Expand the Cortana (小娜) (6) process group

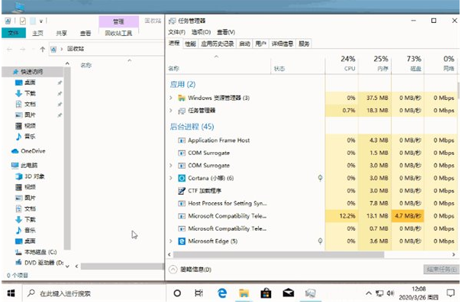click(x=171, y=178)
